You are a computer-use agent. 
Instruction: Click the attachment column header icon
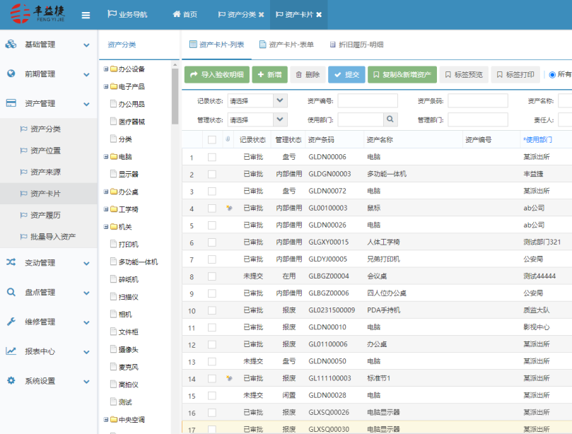pos(228,139)
